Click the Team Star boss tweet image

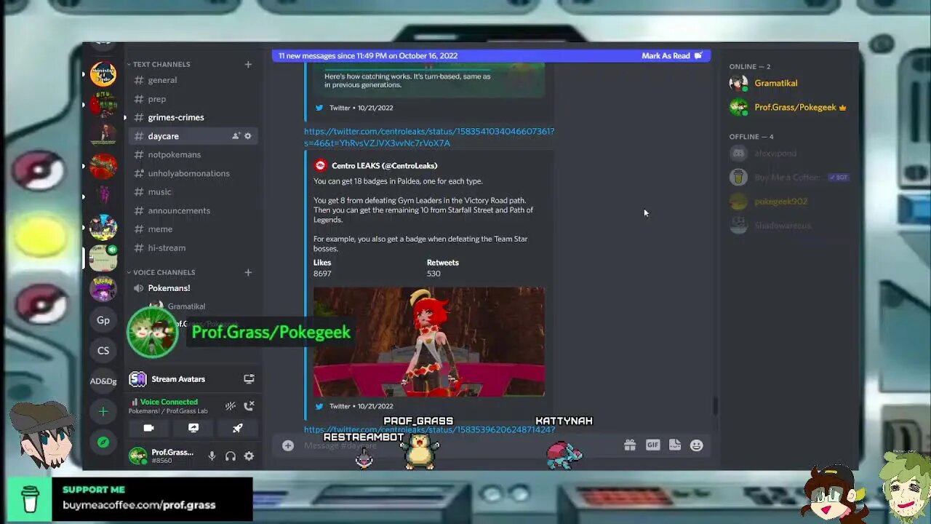pyautogui.click(x=429, y=342)
